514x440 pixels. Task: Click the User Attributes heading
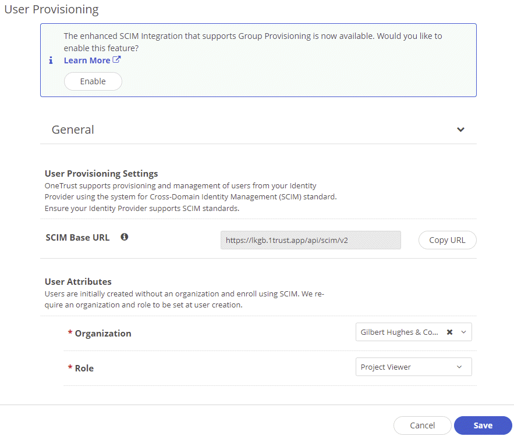78,281
